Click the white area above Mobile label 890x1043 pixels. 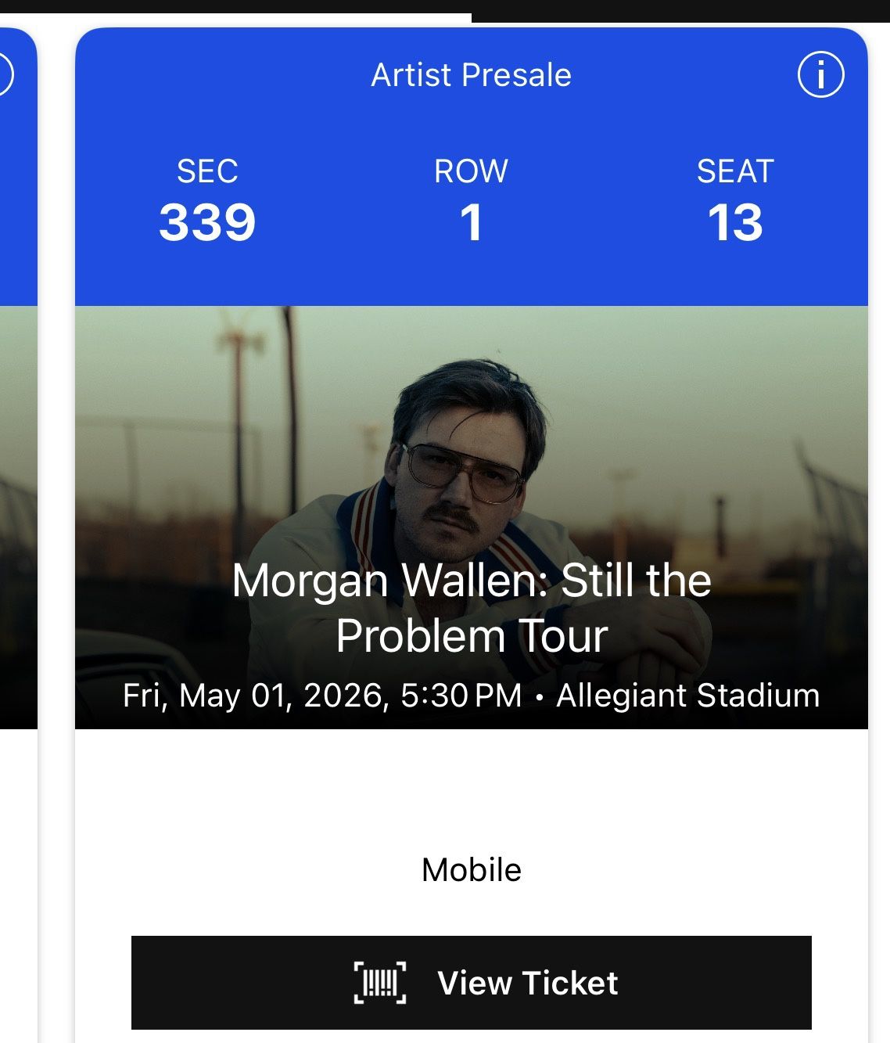(x=471, y=790)
